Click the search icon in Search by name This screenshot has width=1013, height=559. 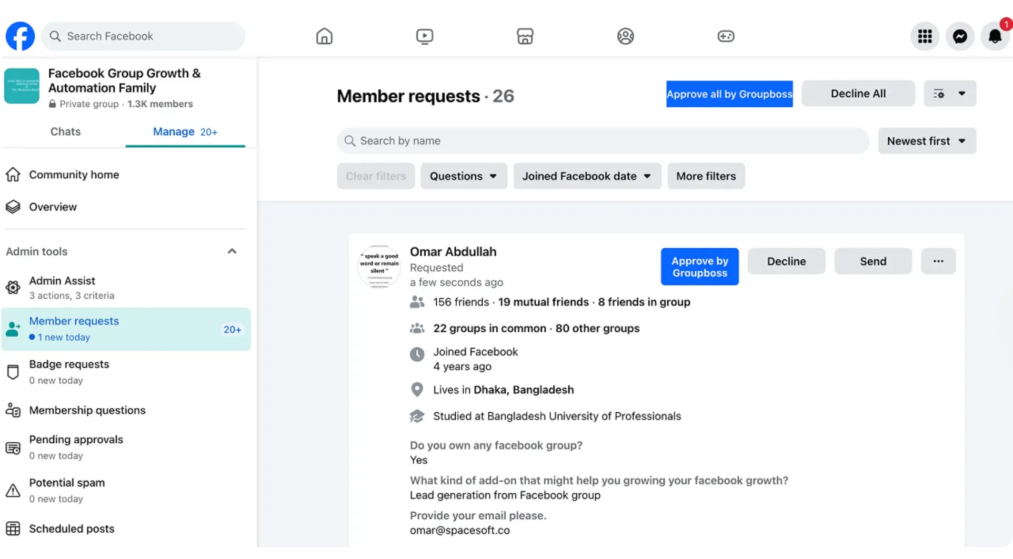(x=349, y=141)
